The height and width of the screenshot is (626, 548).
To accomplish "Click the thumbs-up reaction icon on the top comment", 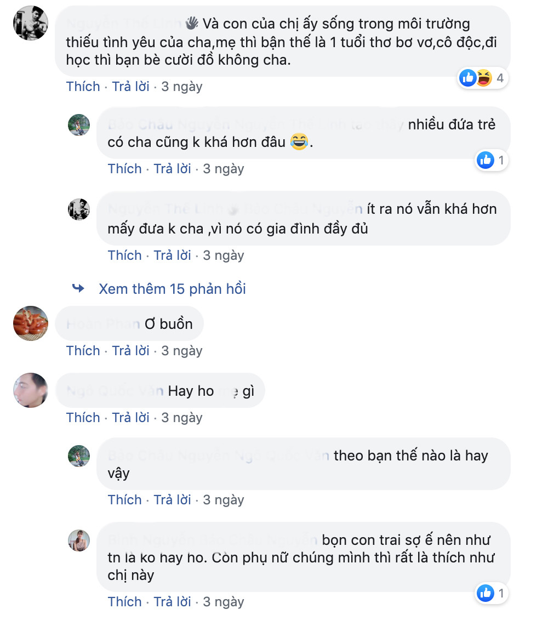I will [x=467, y=78].
